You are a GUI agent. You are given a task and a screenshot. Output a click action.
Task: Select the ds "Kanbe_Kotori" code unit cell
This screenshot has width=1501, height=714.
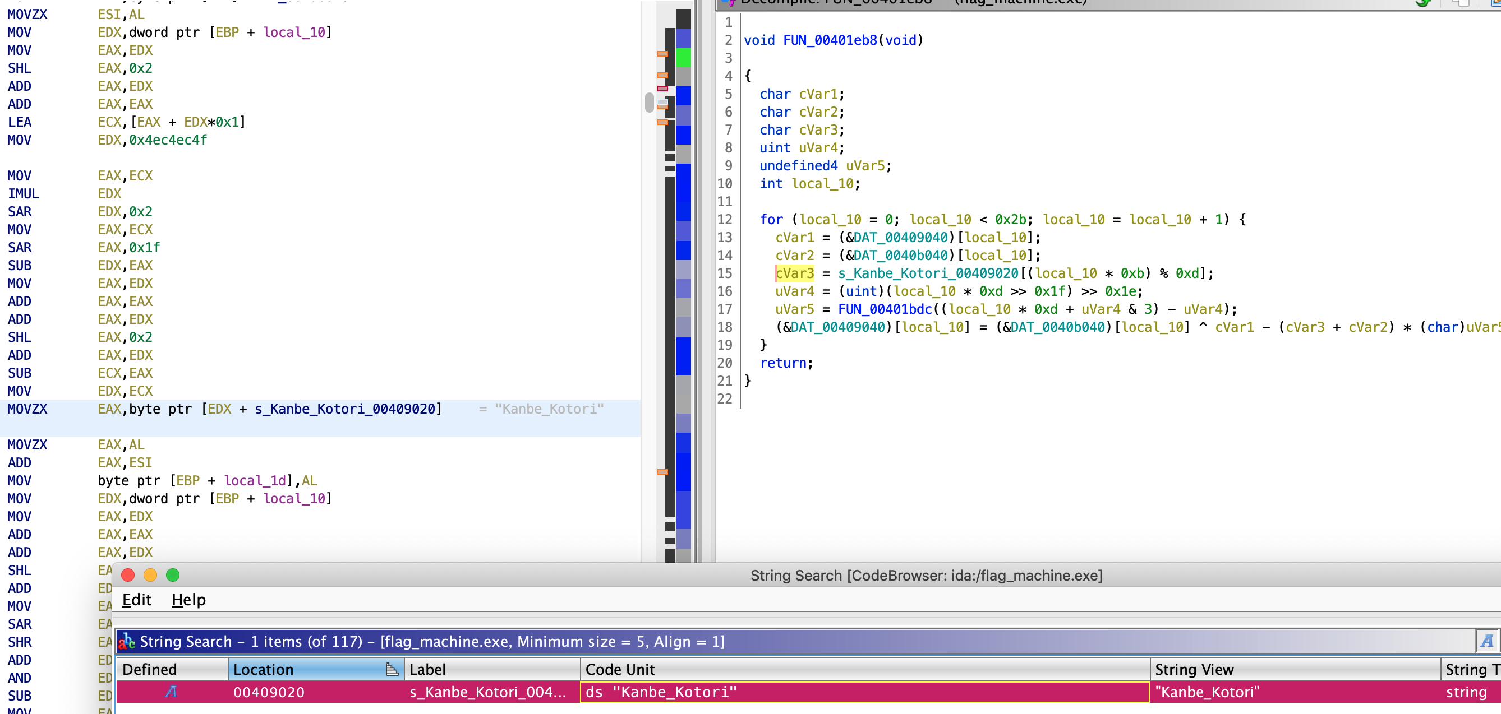pyautogui.click(x=865, y=692)
